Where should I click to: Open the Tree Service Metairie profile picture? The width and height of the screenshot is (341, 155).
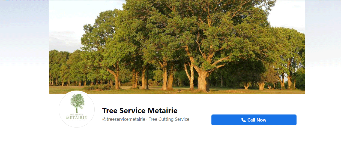click(77, 109)
